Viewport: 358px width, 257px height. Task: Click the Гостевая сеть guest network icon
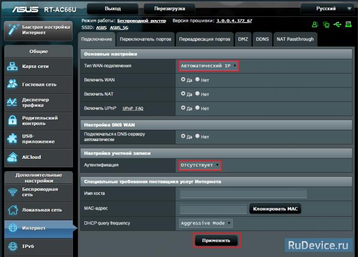point(12,84)
